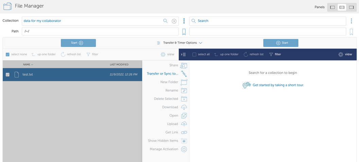Uncheck the test.txt row checkbox
Viewport: 359px width, 162px height.
tap(7, 74)
